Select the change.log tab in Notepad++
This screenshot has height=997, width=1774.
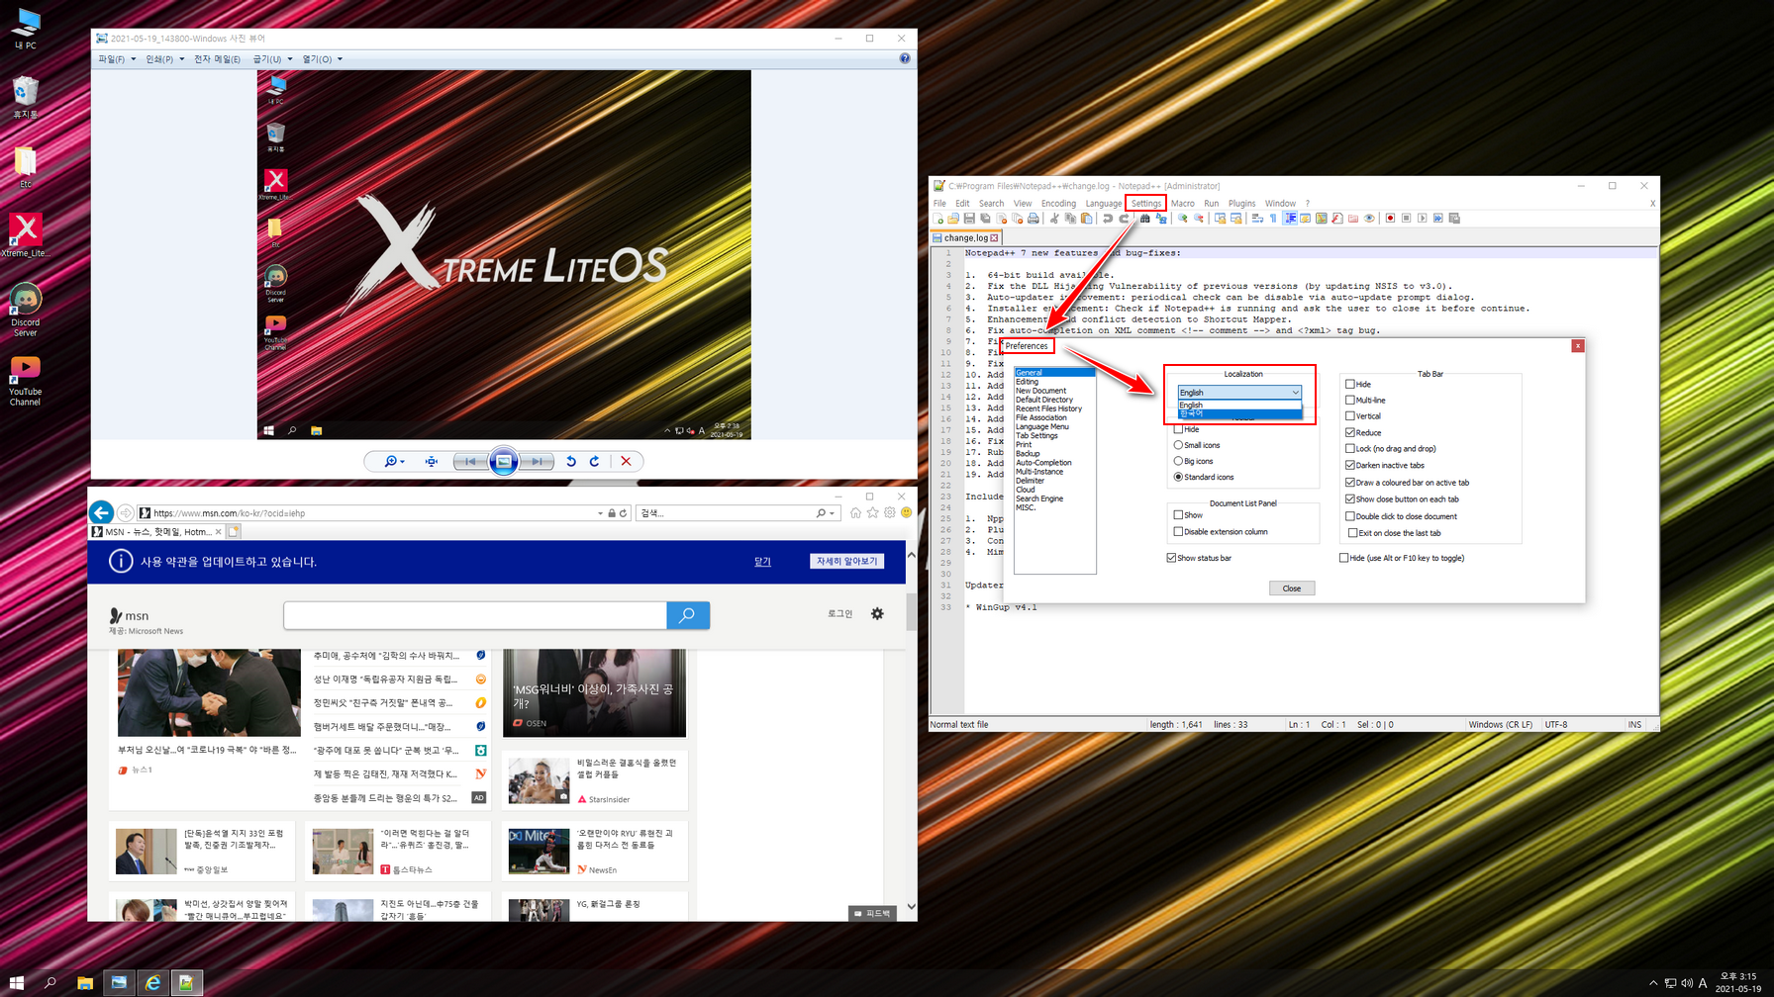coord(966,237)
